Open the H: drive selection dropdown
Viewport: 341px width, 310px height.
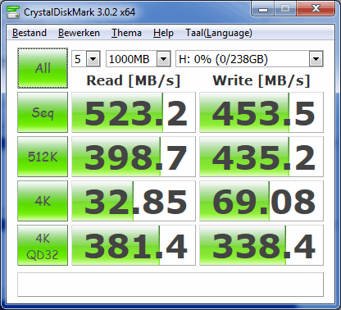pos(249,59)
